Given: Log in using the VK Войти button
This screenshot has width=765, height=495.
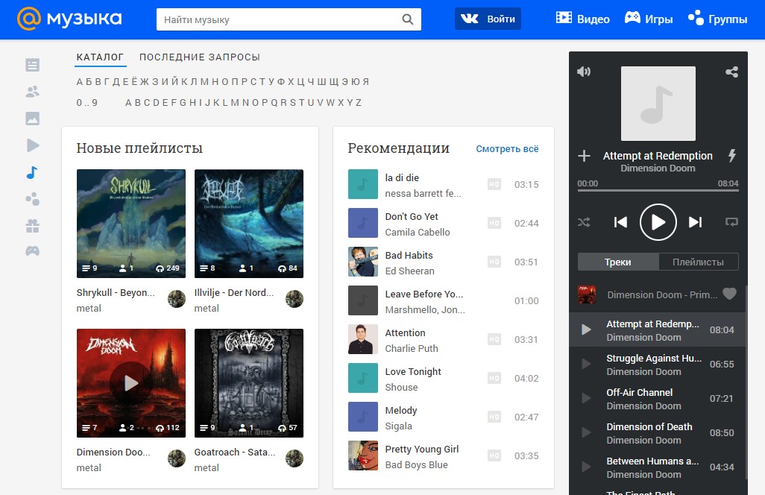Looking at the screenshot, I should pos(488,19).
